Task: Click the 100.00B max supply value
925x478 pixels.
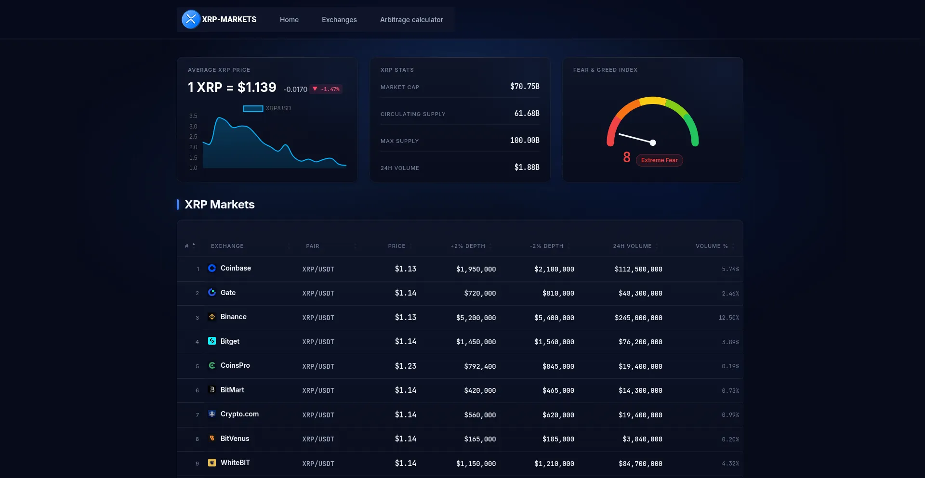Action: [x=525, y=141]
